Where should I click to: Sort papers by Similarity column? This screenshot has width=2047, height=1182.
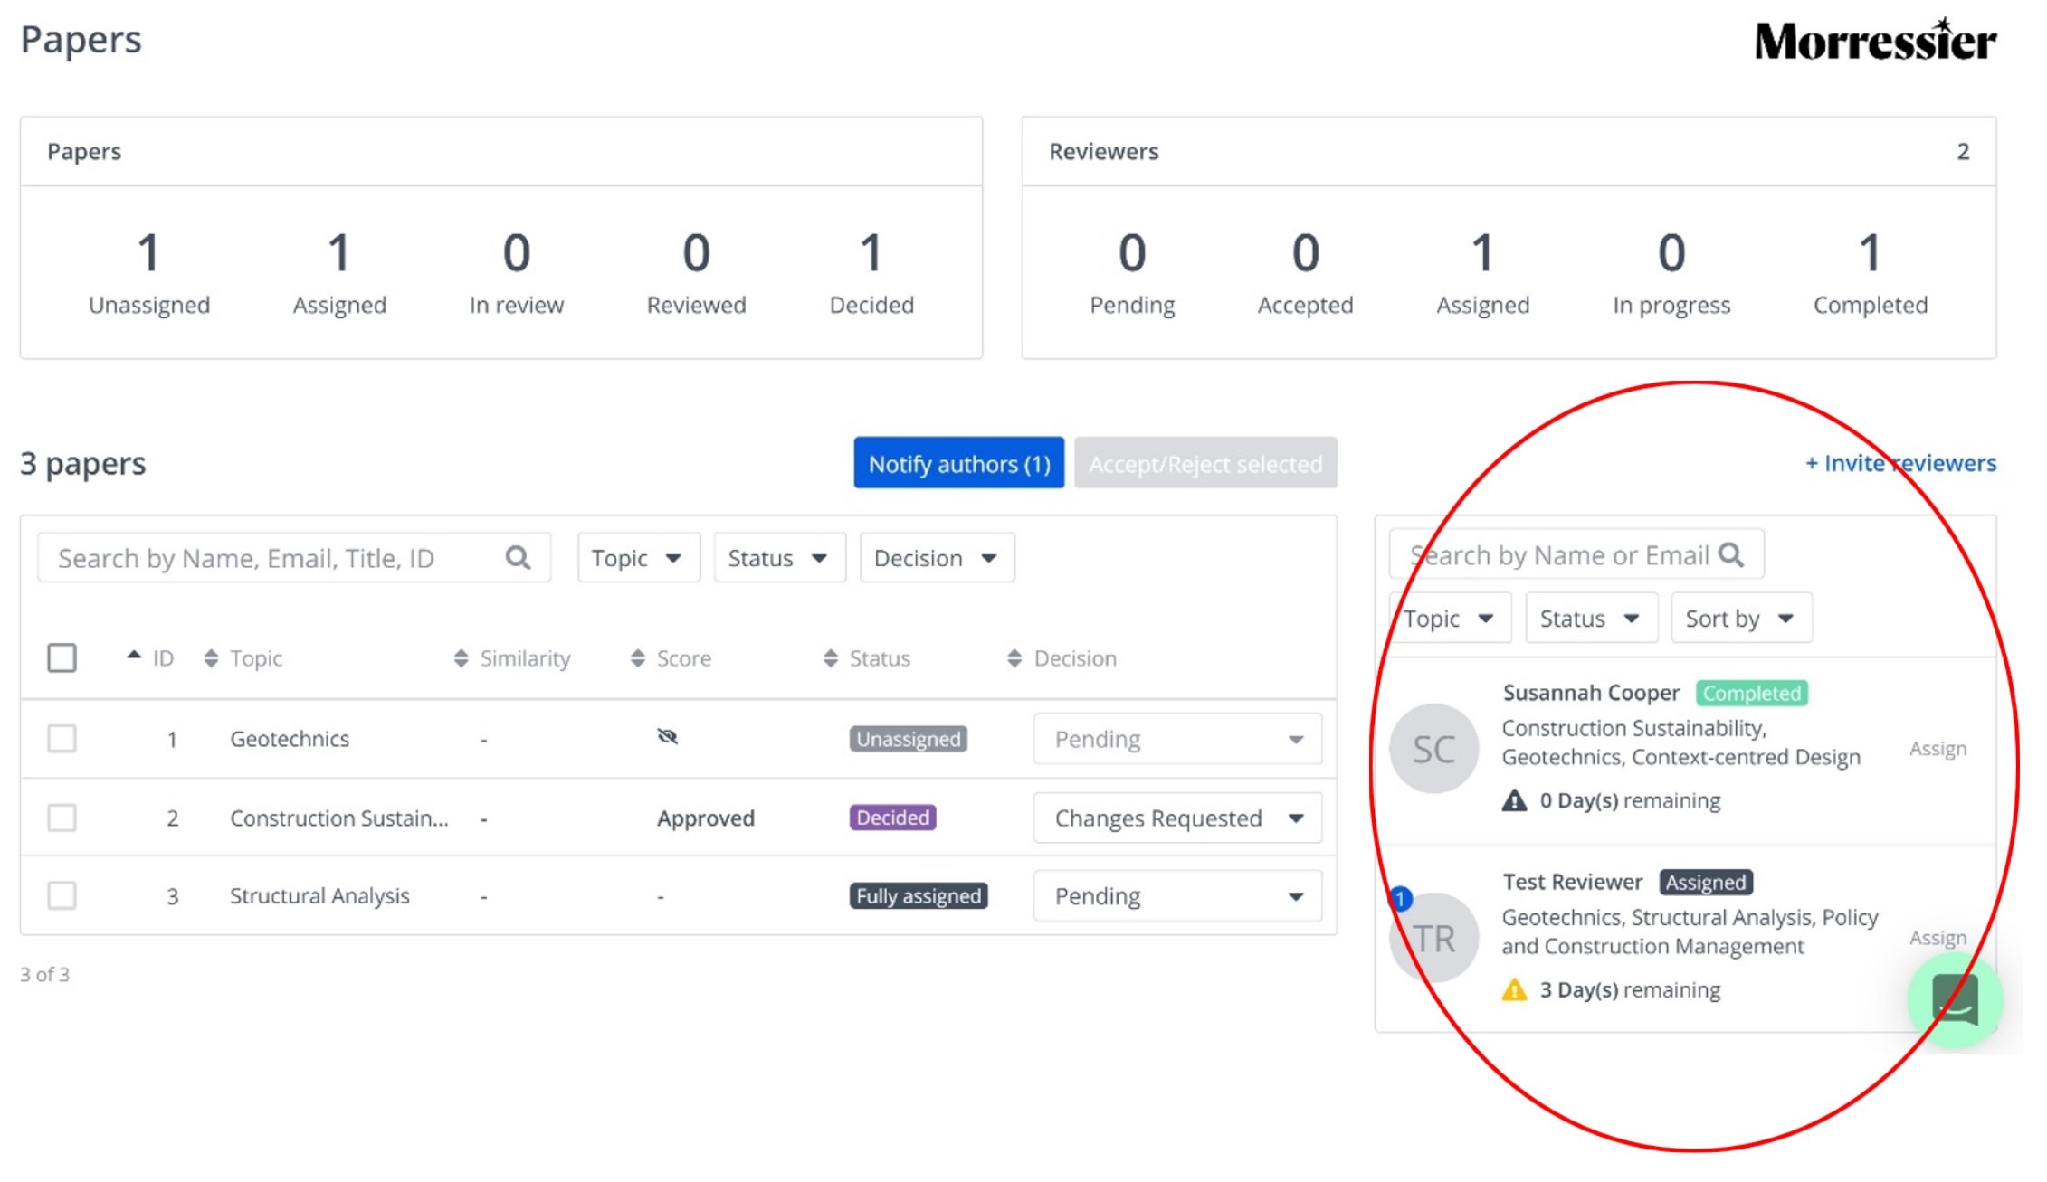coord(461,658)
